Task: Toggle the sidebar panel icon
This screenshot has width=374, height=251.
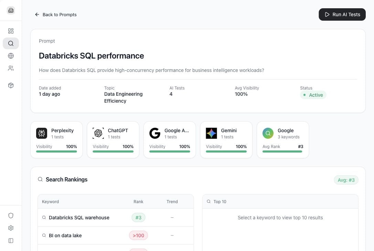Action: click(11, 241)
